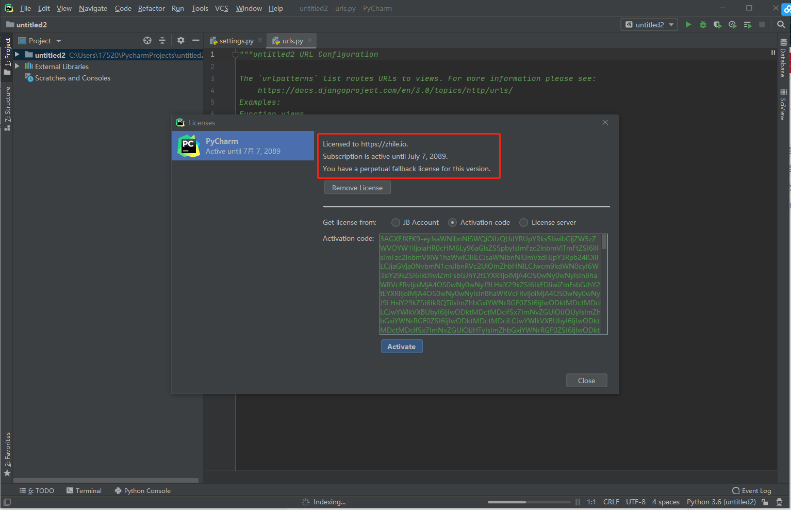Switch to the settings.py tab
791x510 pixels.
(235, 40)
